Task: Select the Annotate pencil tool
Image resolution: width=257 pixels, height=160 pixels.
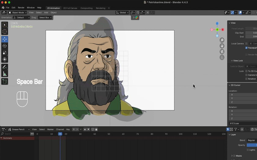Action: [x=5, y=67]
